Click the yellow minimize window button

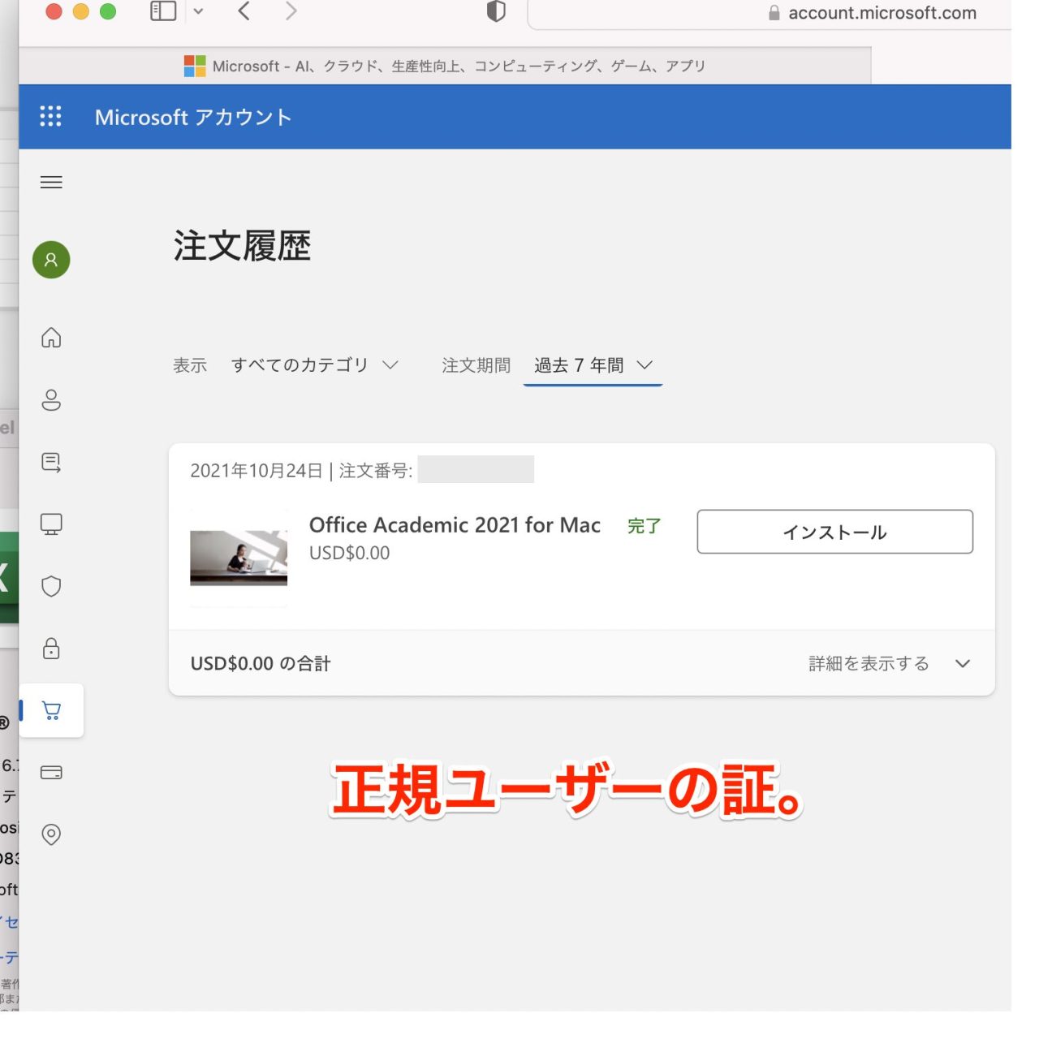tap(81, 11)
